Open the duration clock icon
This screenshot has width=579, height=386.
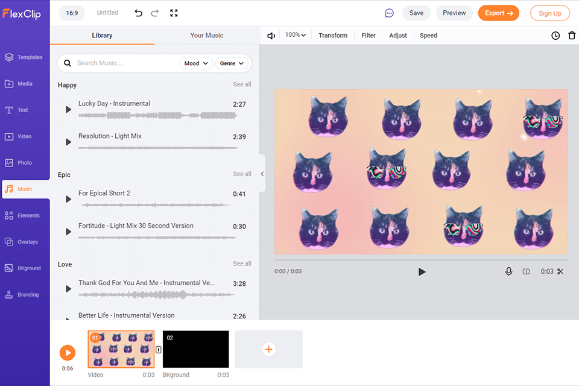point(555,36)
